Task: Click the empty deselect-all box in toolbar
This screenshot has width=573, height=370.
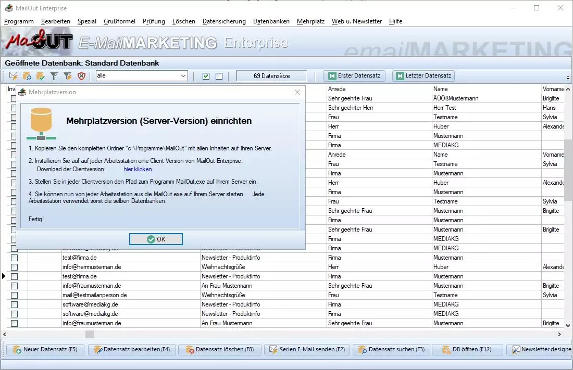Action: click(219, 76)
